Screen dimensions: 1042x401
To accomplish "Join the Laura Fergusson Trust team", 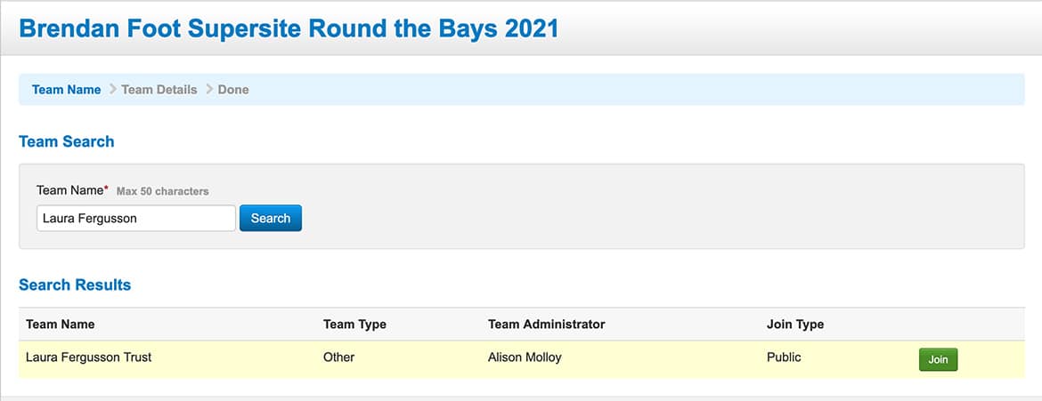I will (x=938, y=359).
